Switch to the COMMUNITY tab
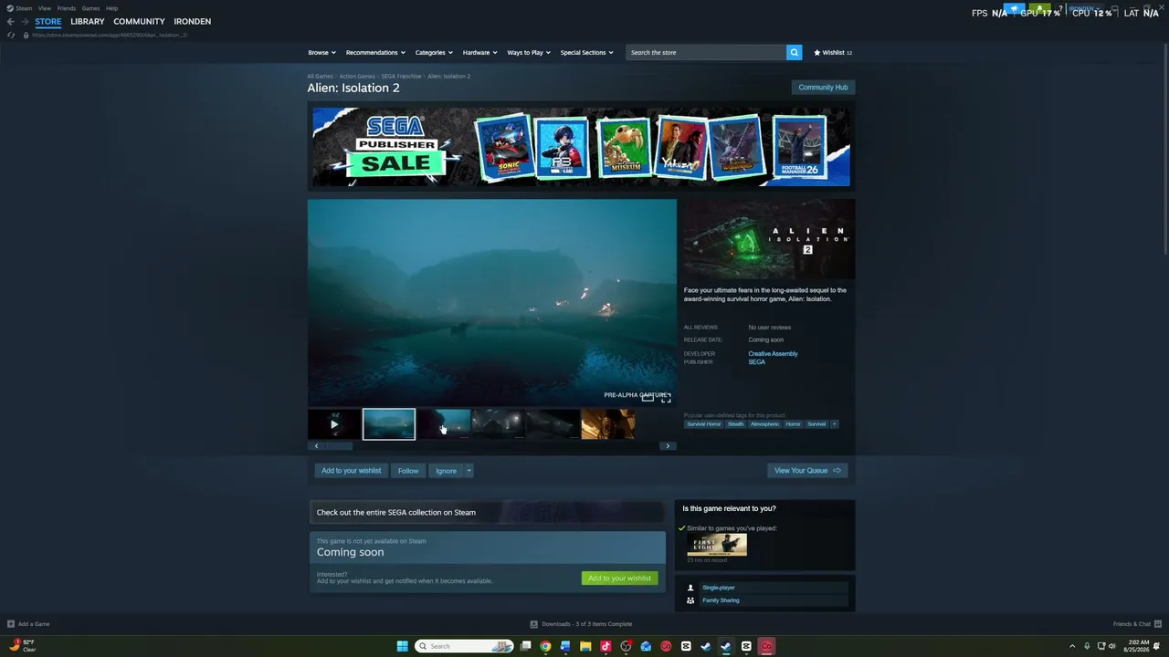The width and height of the screenshot is (1169, 657). point(139,21)
